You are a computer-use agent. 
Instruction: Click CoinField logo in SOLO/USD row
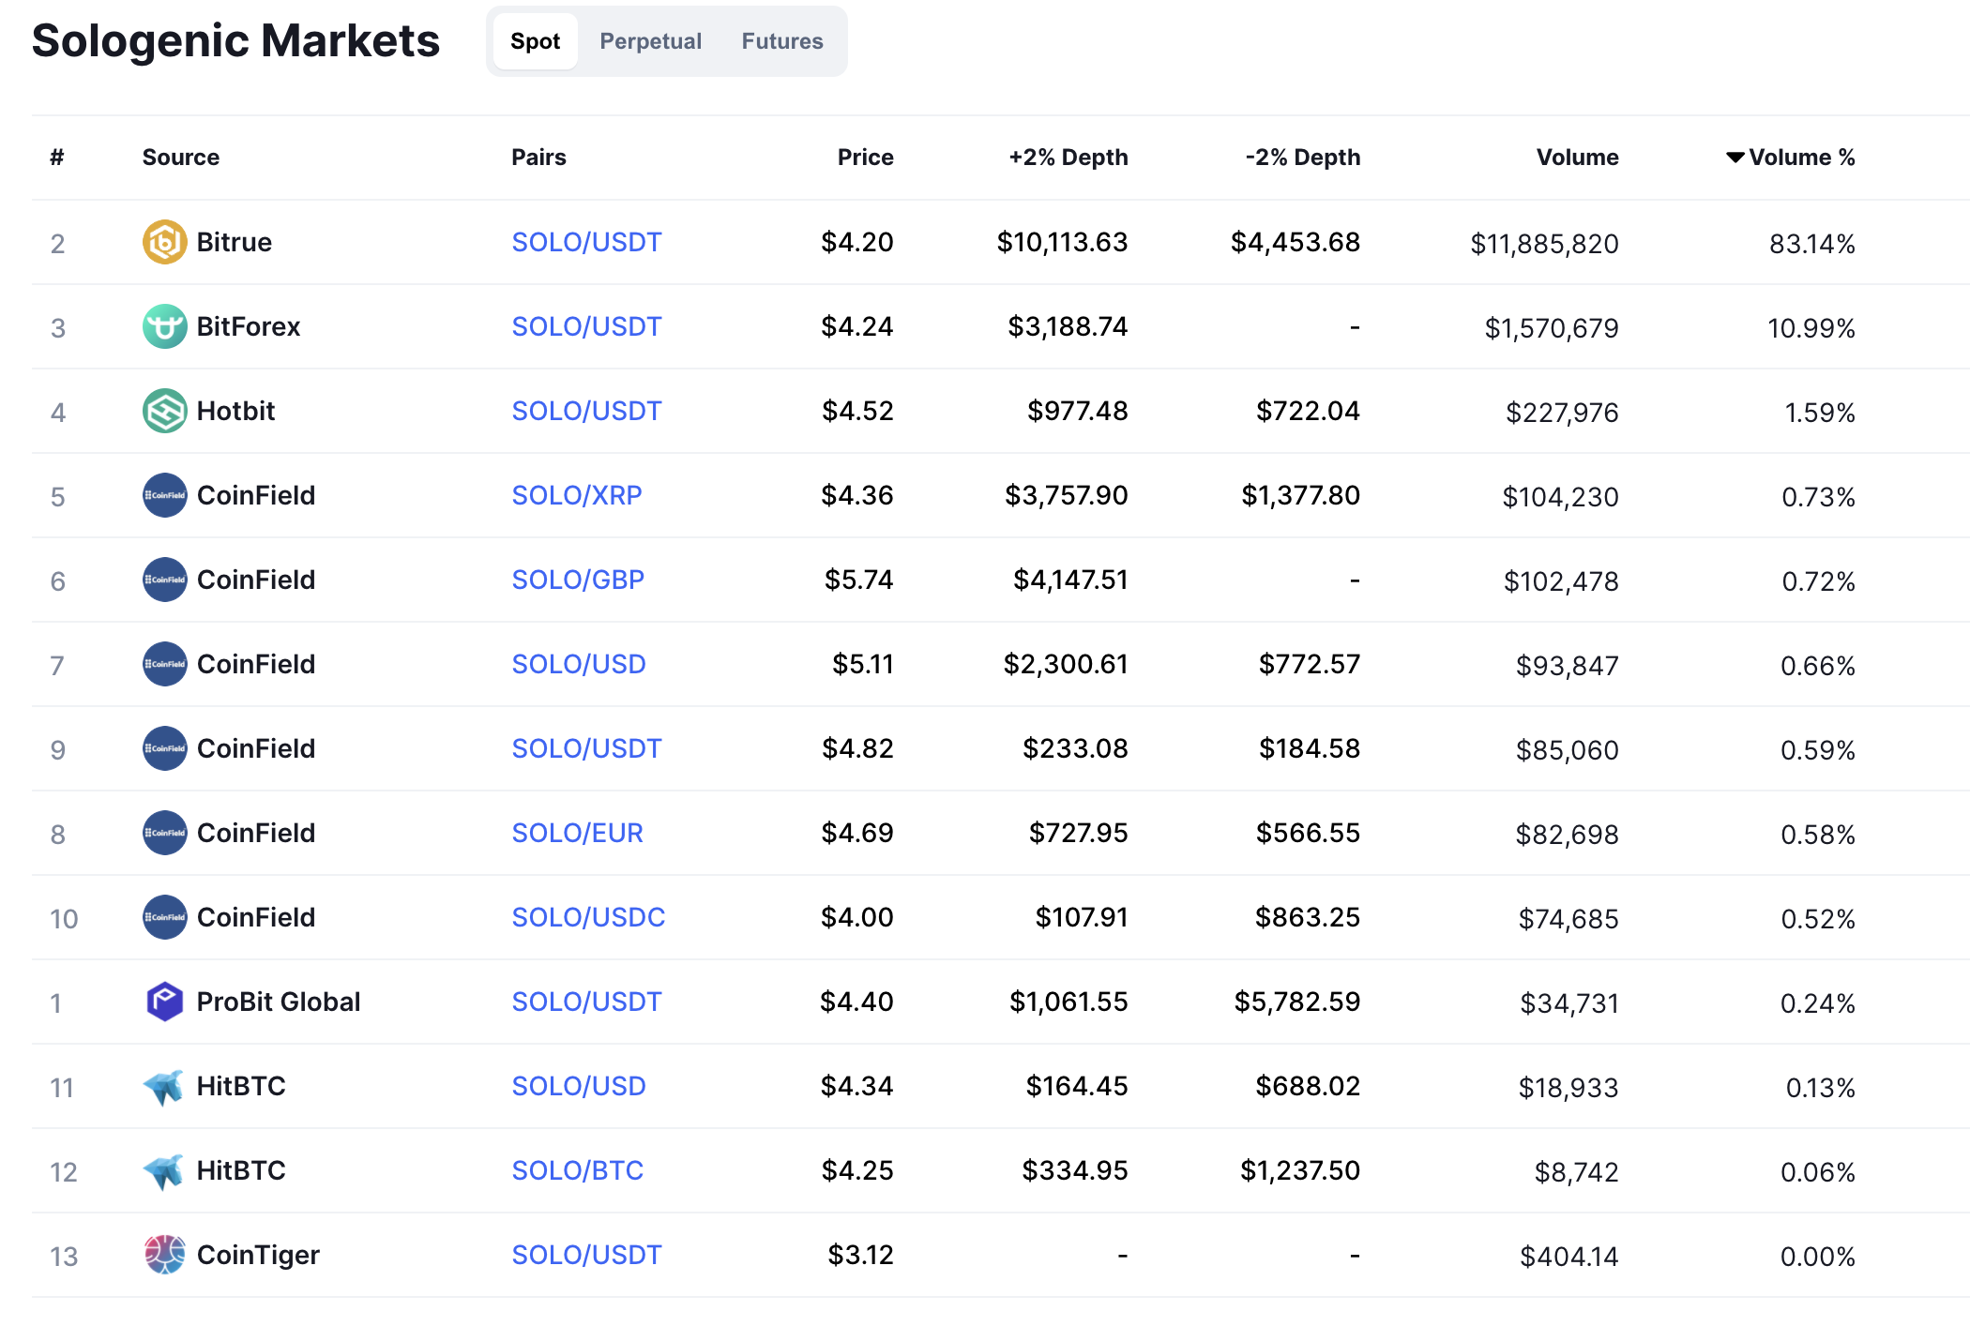(x=164, y=664)
